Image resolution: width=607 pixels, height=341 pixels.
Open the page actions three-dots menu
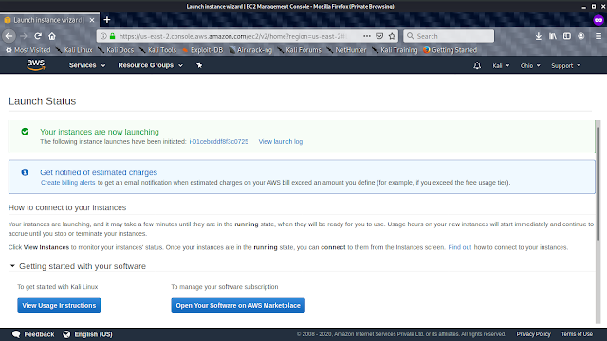367,36
